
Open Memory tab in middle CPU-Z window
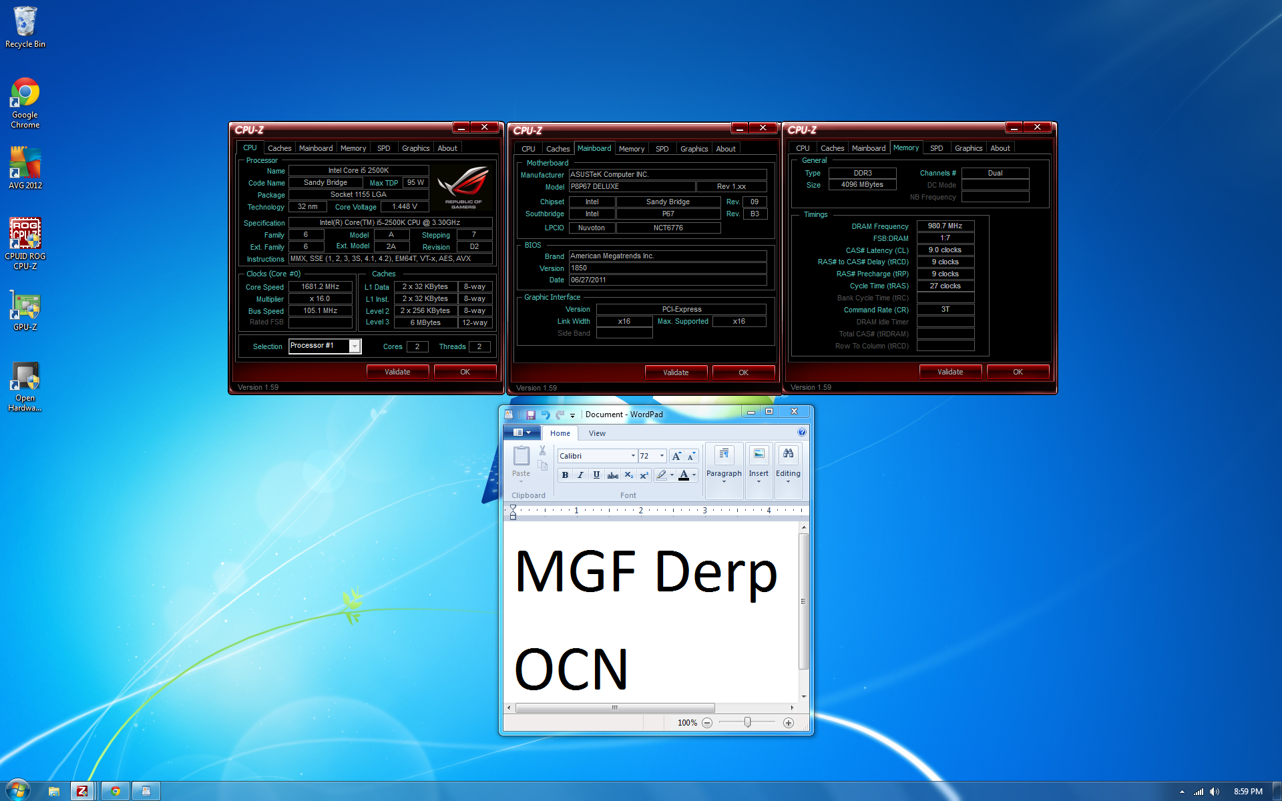(632, 149)
